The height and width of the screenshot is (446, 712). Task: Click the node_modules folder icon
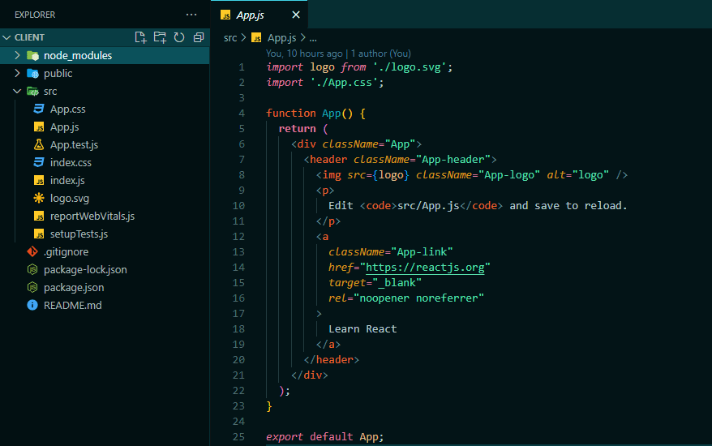32,55
